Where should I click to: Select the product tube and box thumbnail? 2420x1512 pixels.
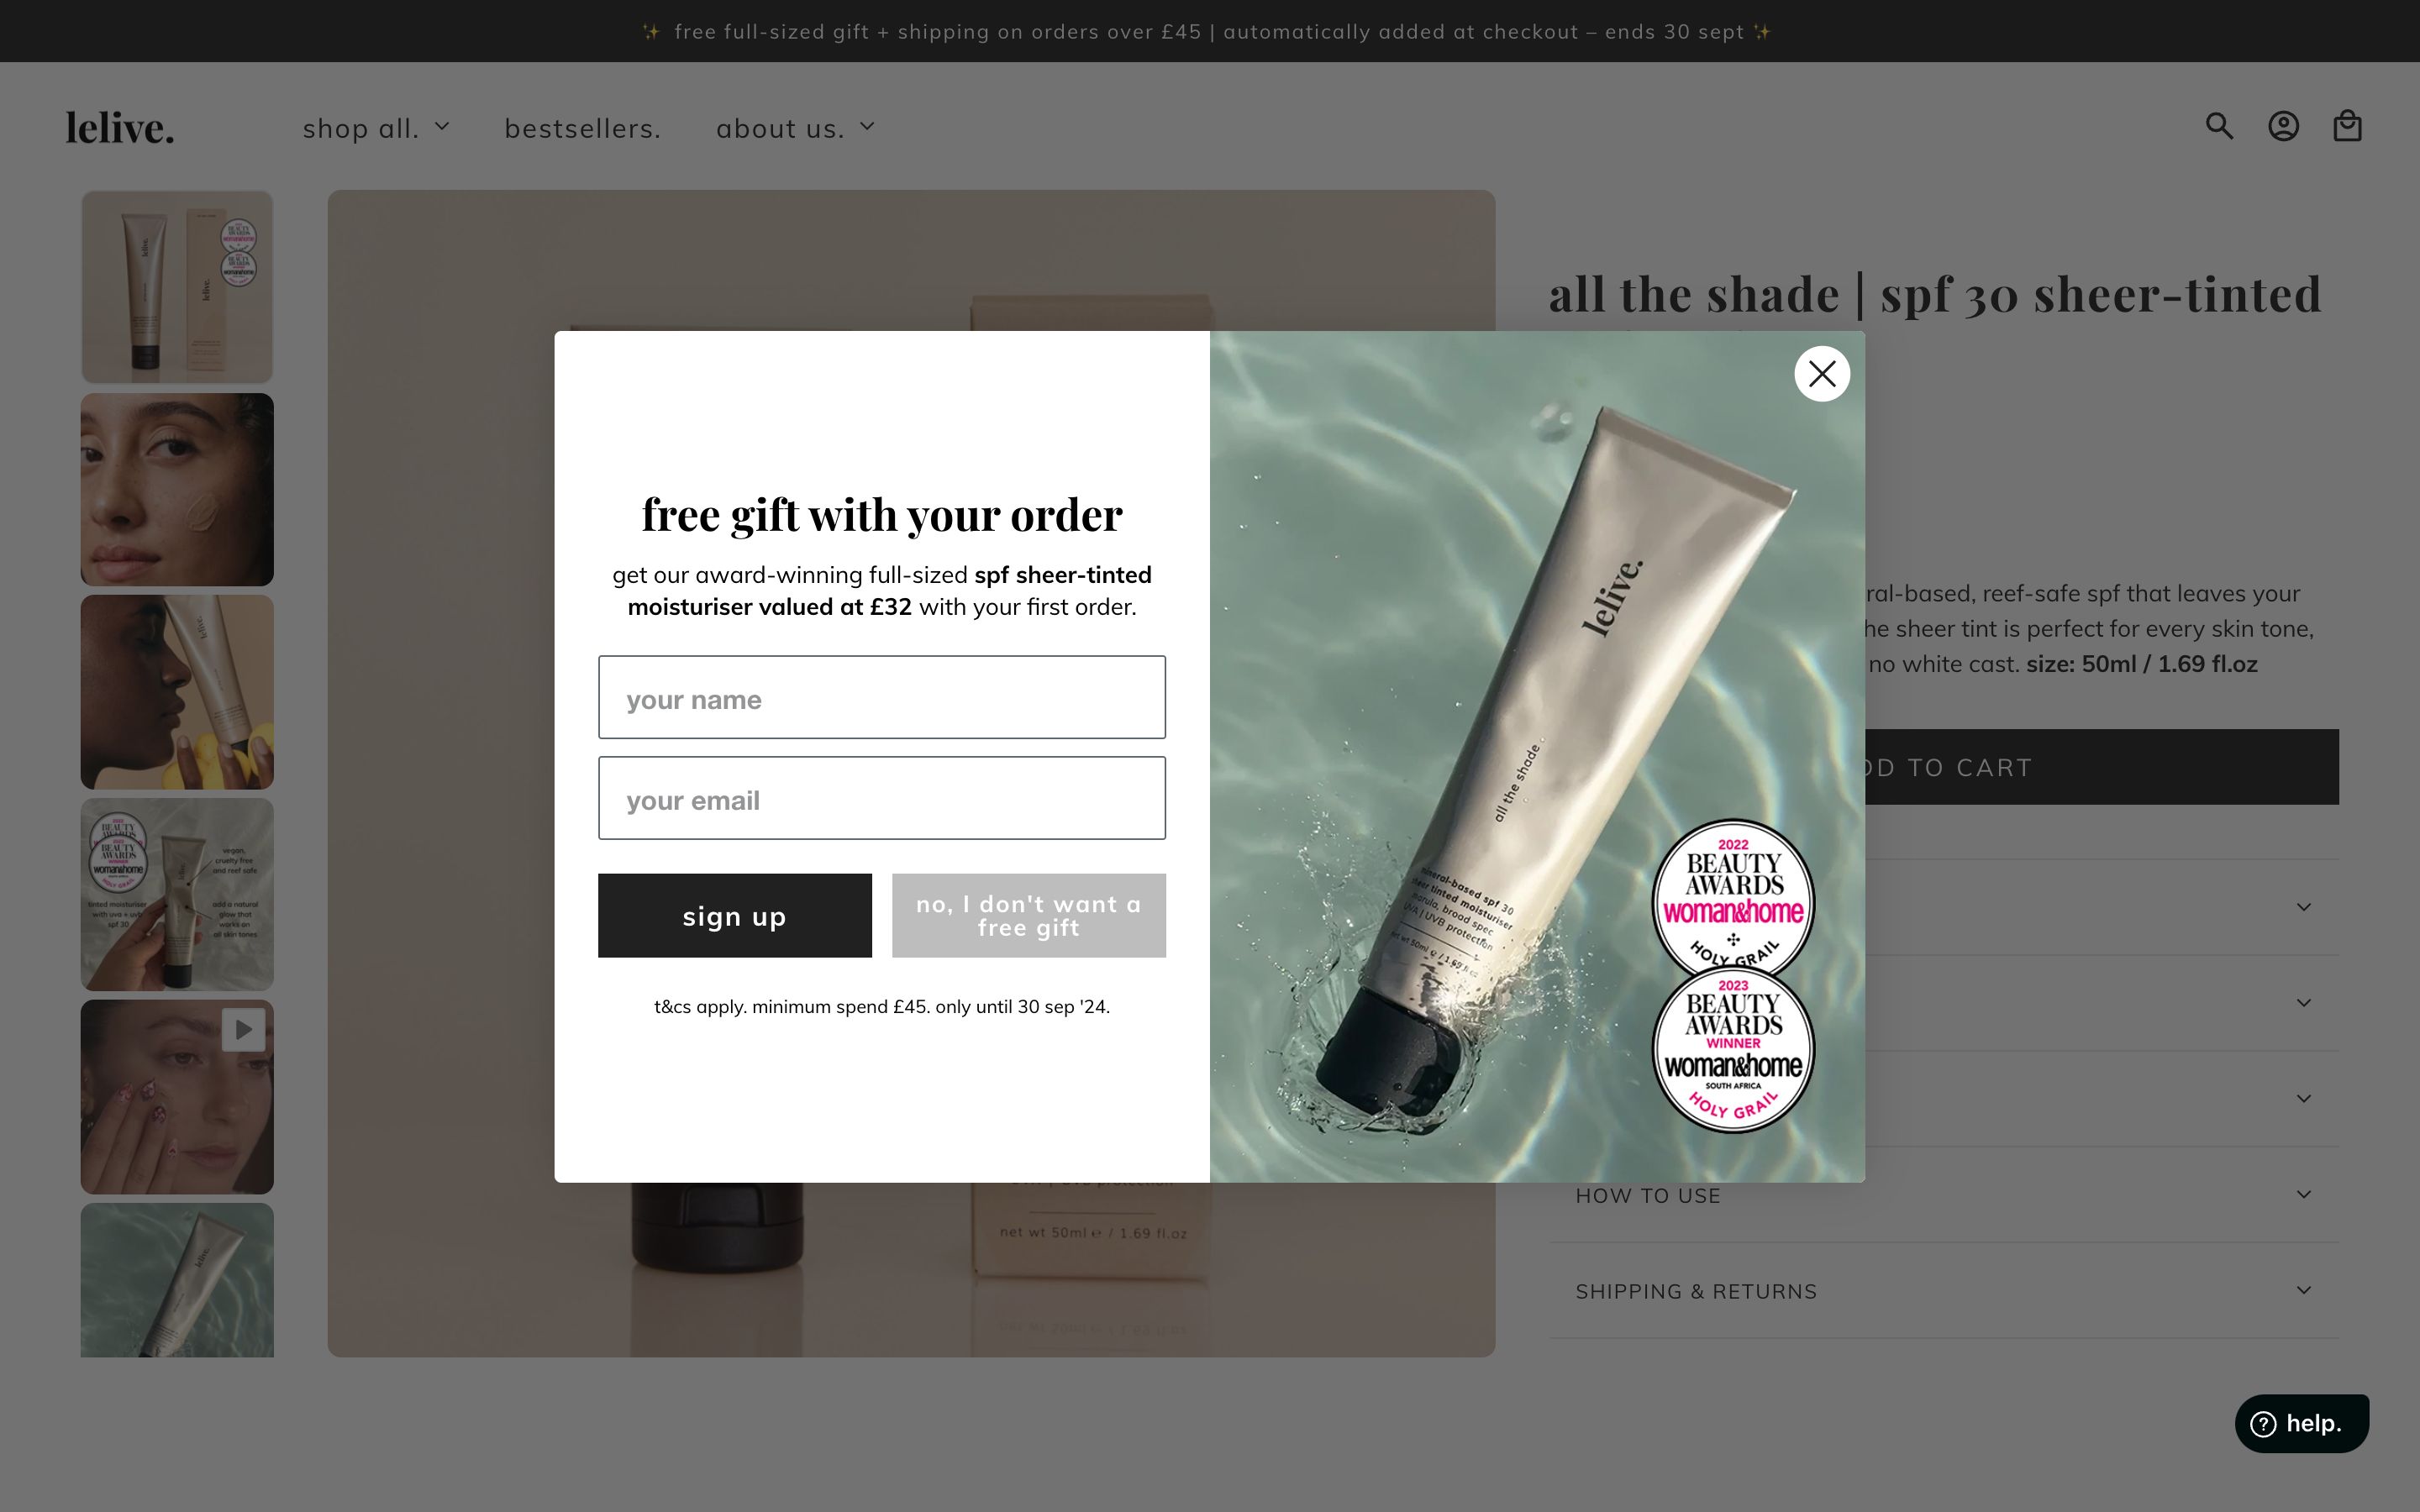click(x=177, y=287)
